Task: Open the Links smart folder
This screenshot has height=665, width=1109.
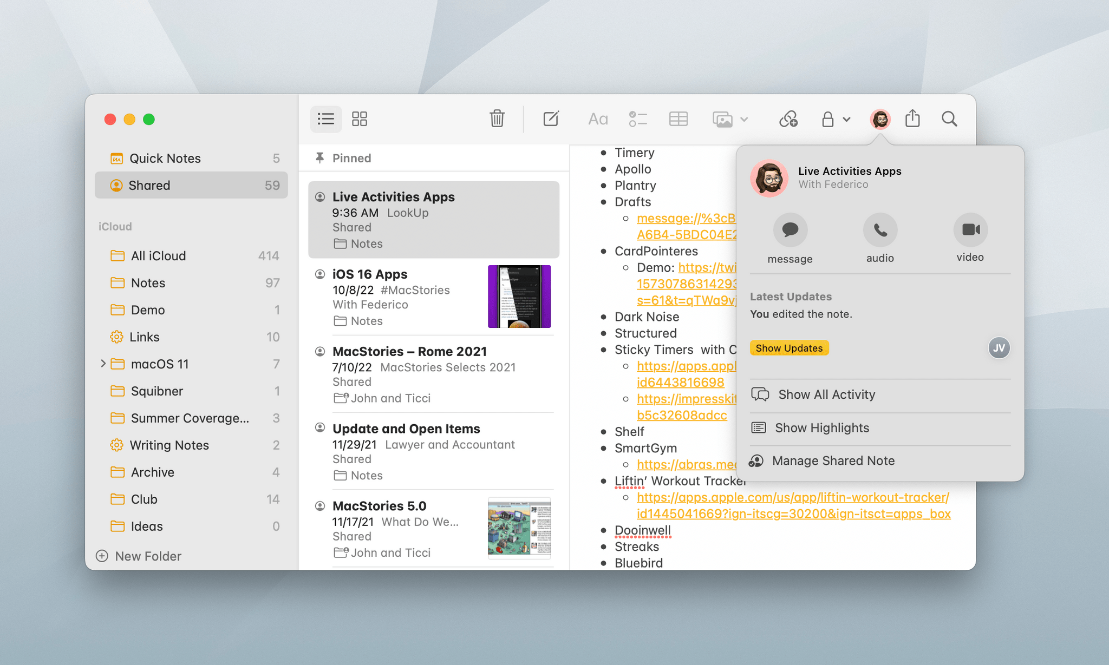Action: pos(191,337)
